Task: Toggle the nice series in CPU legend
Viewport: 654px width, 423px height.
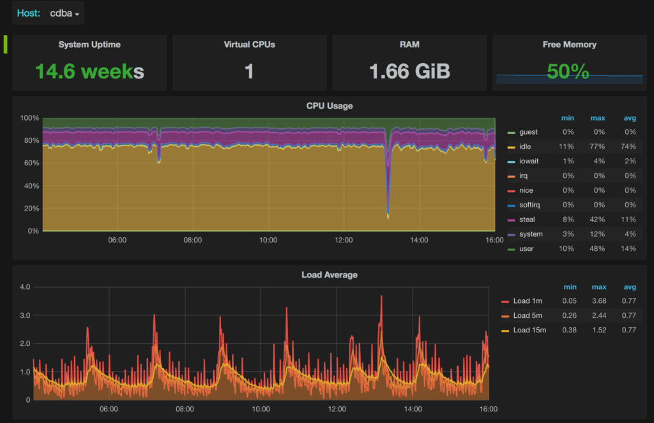Action: tap(526, 190)
